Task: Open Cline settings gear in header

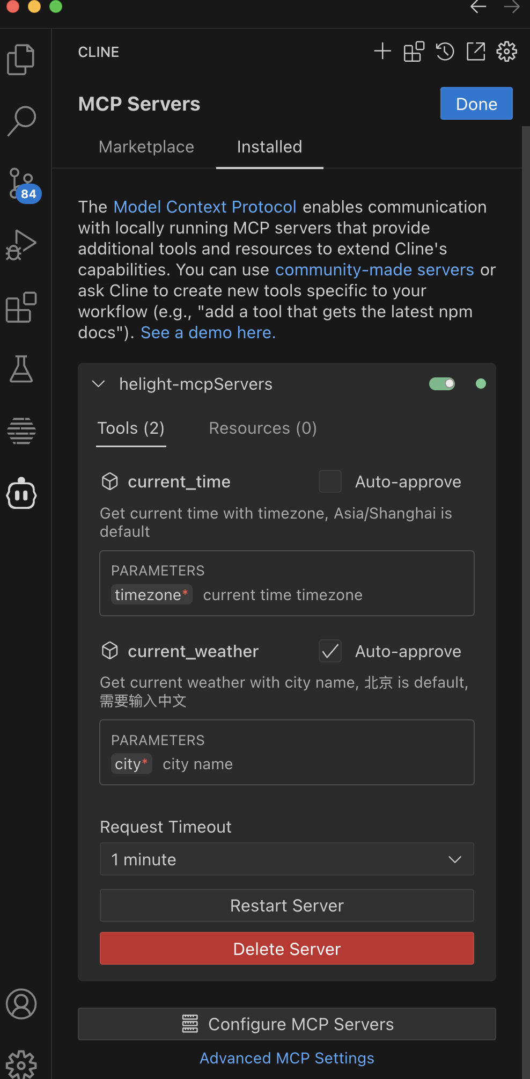Action: [506, 52]
